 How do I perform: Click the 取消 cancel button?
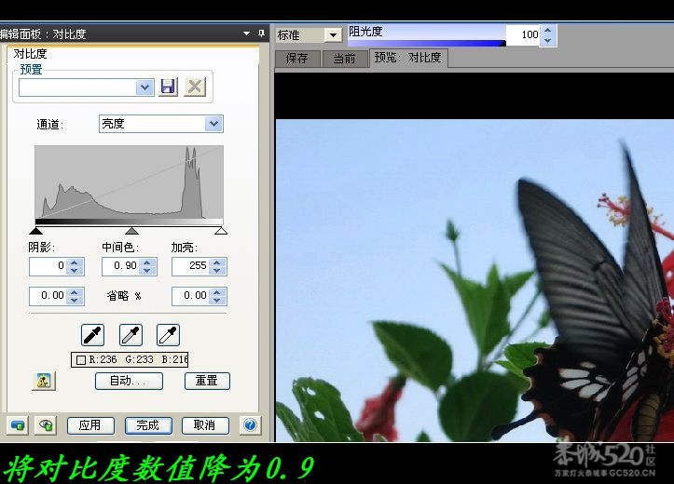point(205,425)
